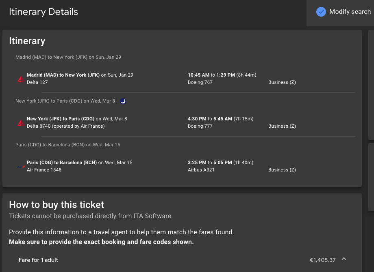Select the Delta 127 flight number text

[37, 82]
